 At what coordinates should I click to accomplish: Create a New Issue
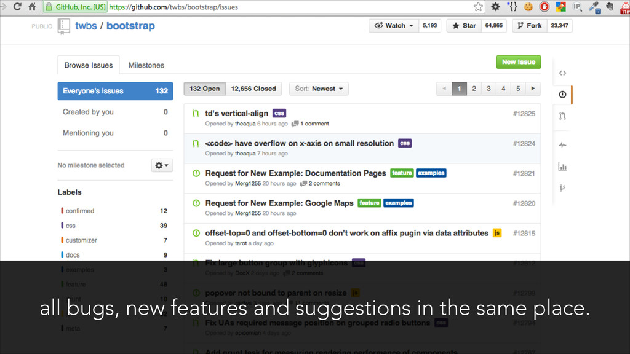click(x=518, y=62)
